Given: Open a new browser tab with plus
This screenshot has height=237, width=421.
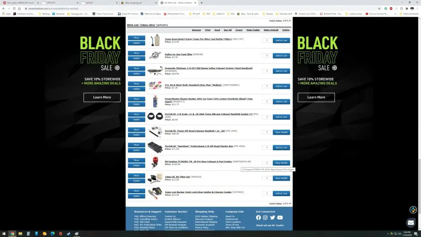Looking at the screenshot, I should (x=202, y=3).
